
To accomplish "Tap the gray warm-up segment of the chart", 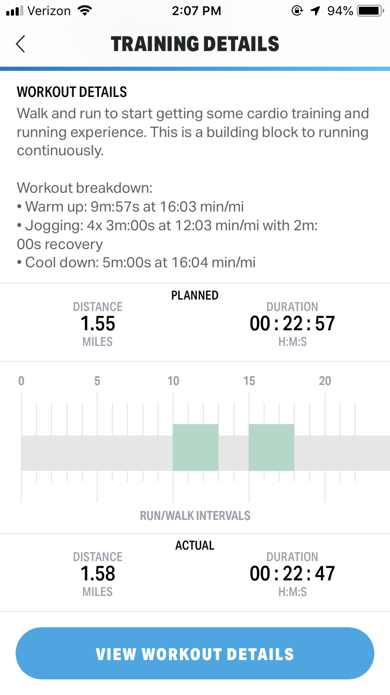I will (x=97, y=453).
